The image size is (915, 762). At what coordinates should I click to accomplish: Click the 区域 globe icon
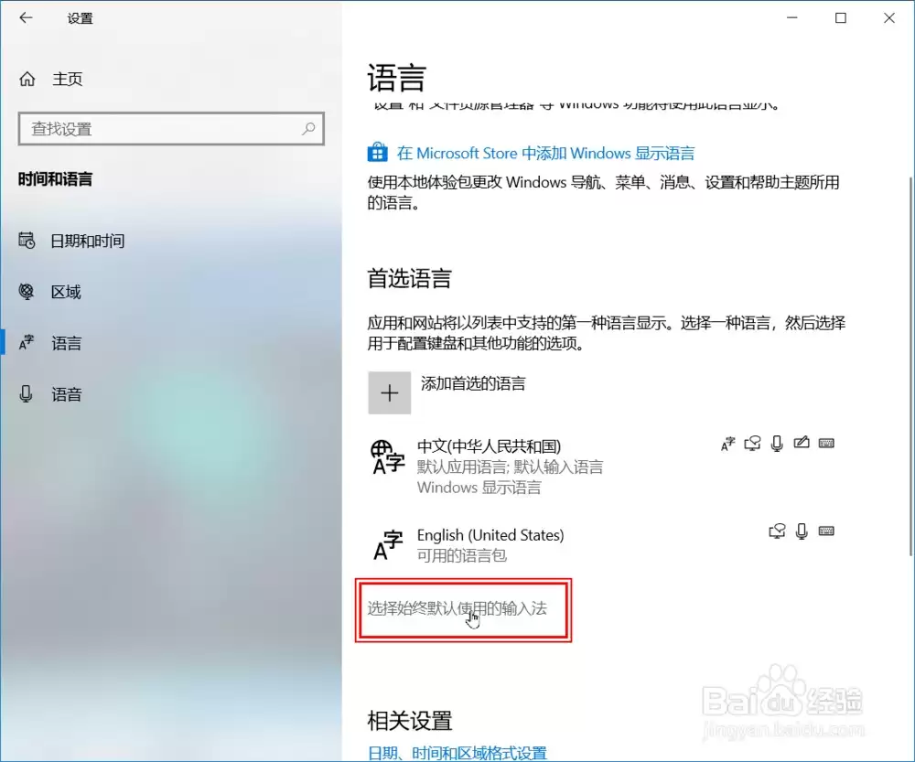point(27,291)
